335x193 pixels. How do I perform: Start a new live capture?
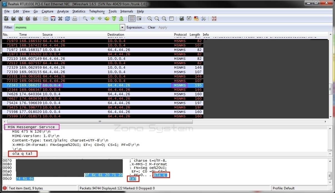21,19
